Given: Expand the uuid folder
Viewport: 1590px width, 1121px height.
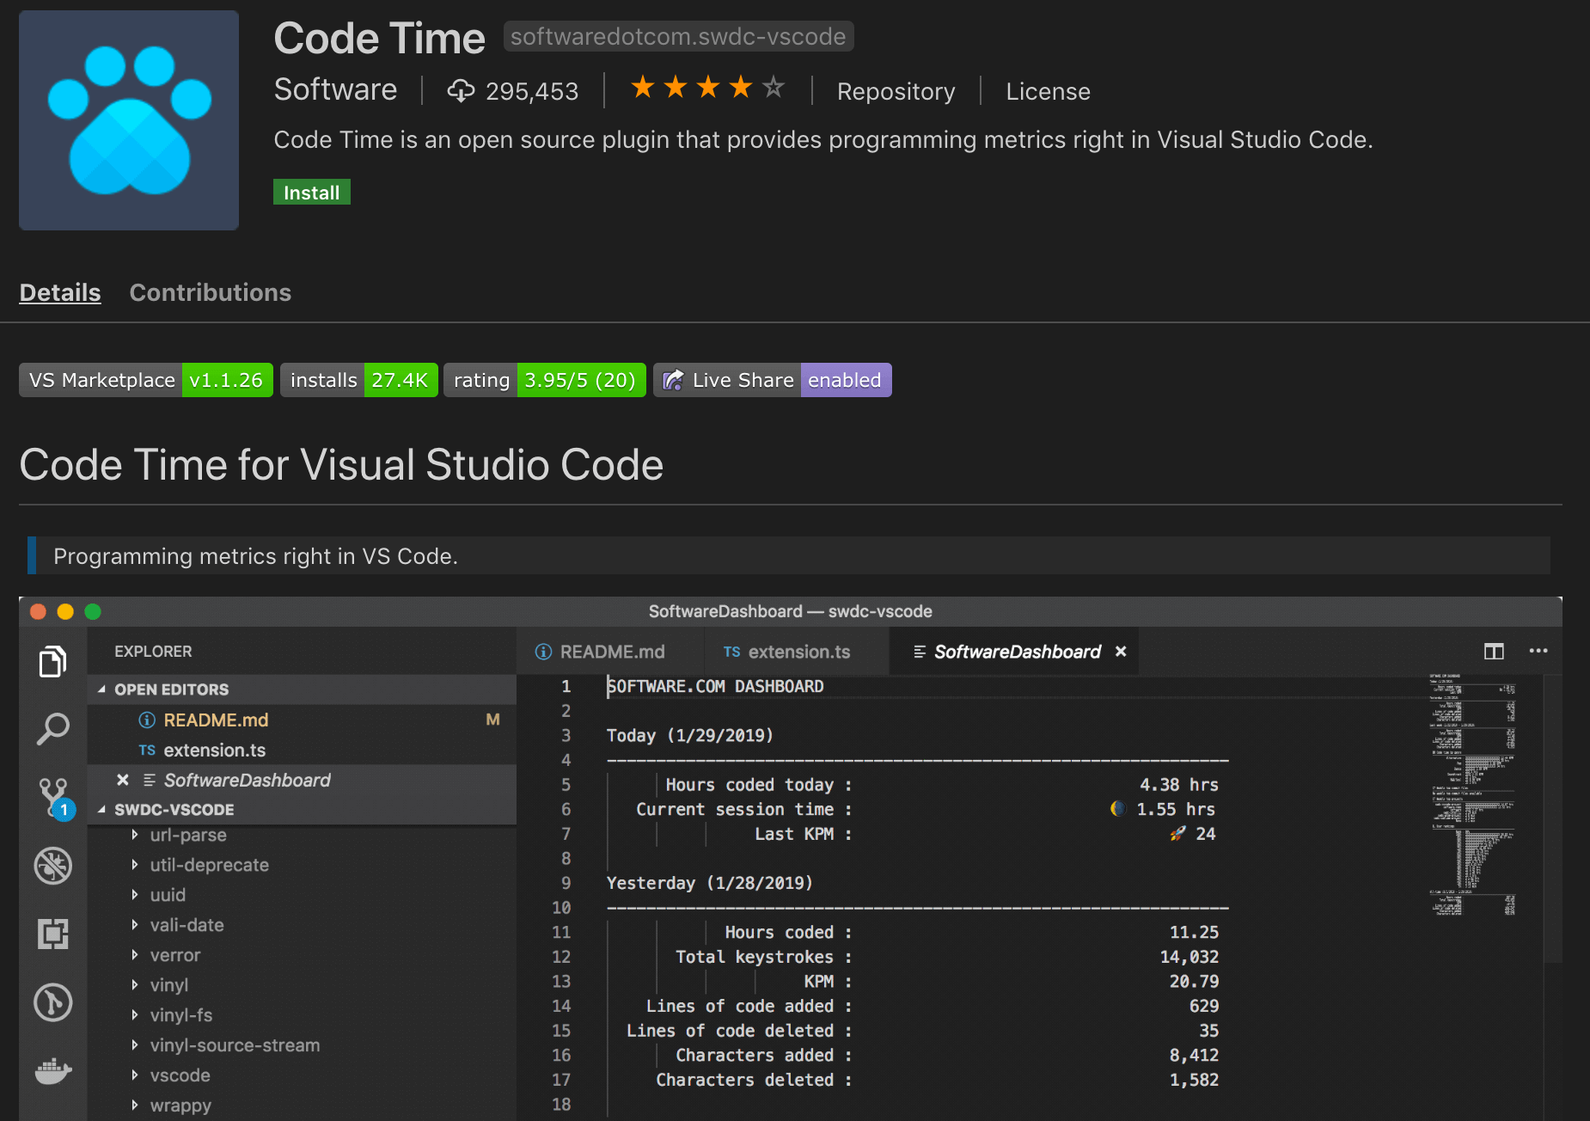Looking at the screenshot, I should 135,895.
